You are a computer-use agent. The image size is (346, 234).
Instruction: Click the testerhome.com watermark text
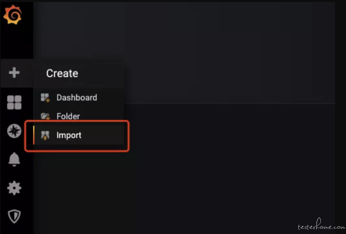pyautogui.click(x=322, y=225)
